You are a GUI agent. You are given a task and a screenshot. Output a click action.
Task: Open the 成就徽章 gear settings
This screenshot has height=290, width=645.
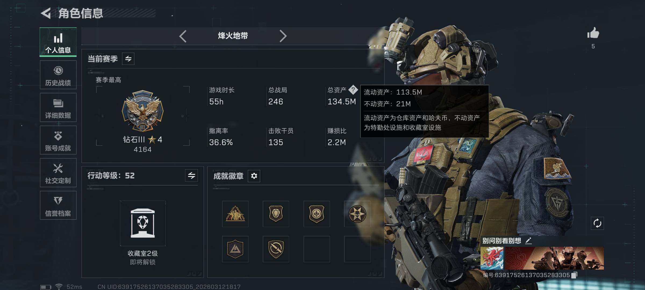[254, 176]
